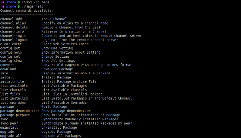Click the sync-pear command name
241x138 pixels.
[9, 124]
